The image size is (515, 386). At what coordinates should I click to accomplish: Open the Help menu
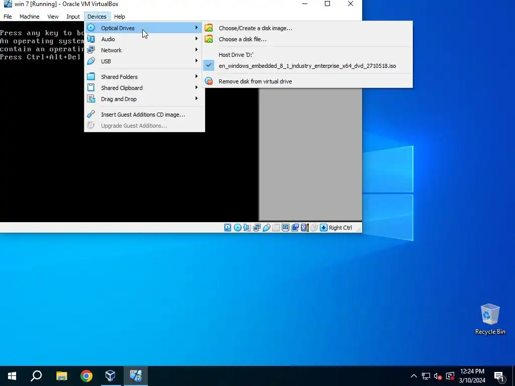[x=120, y=17]
